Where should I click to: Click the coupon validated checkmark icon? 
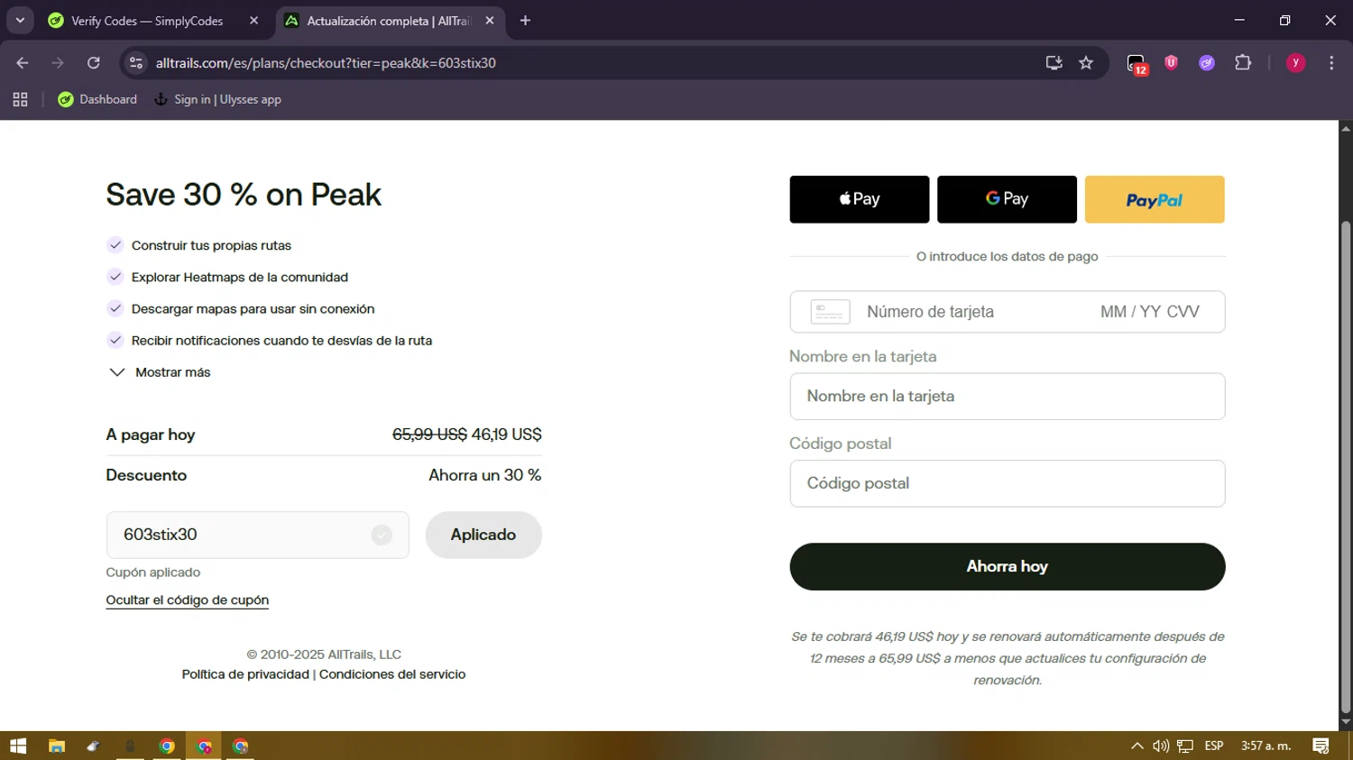click(x=382, y=536)
